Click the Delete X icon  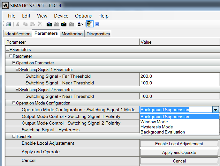40,24
